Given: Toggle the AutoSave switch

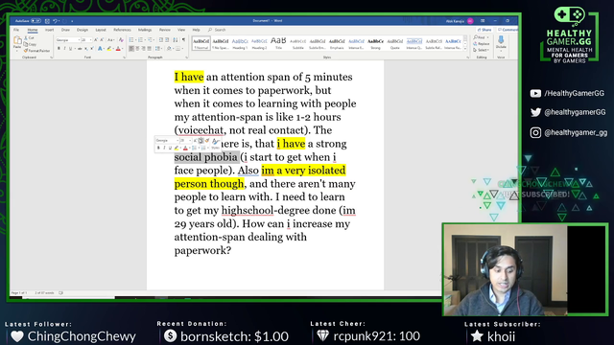Looking at the screenshot, I should [36, 21].
